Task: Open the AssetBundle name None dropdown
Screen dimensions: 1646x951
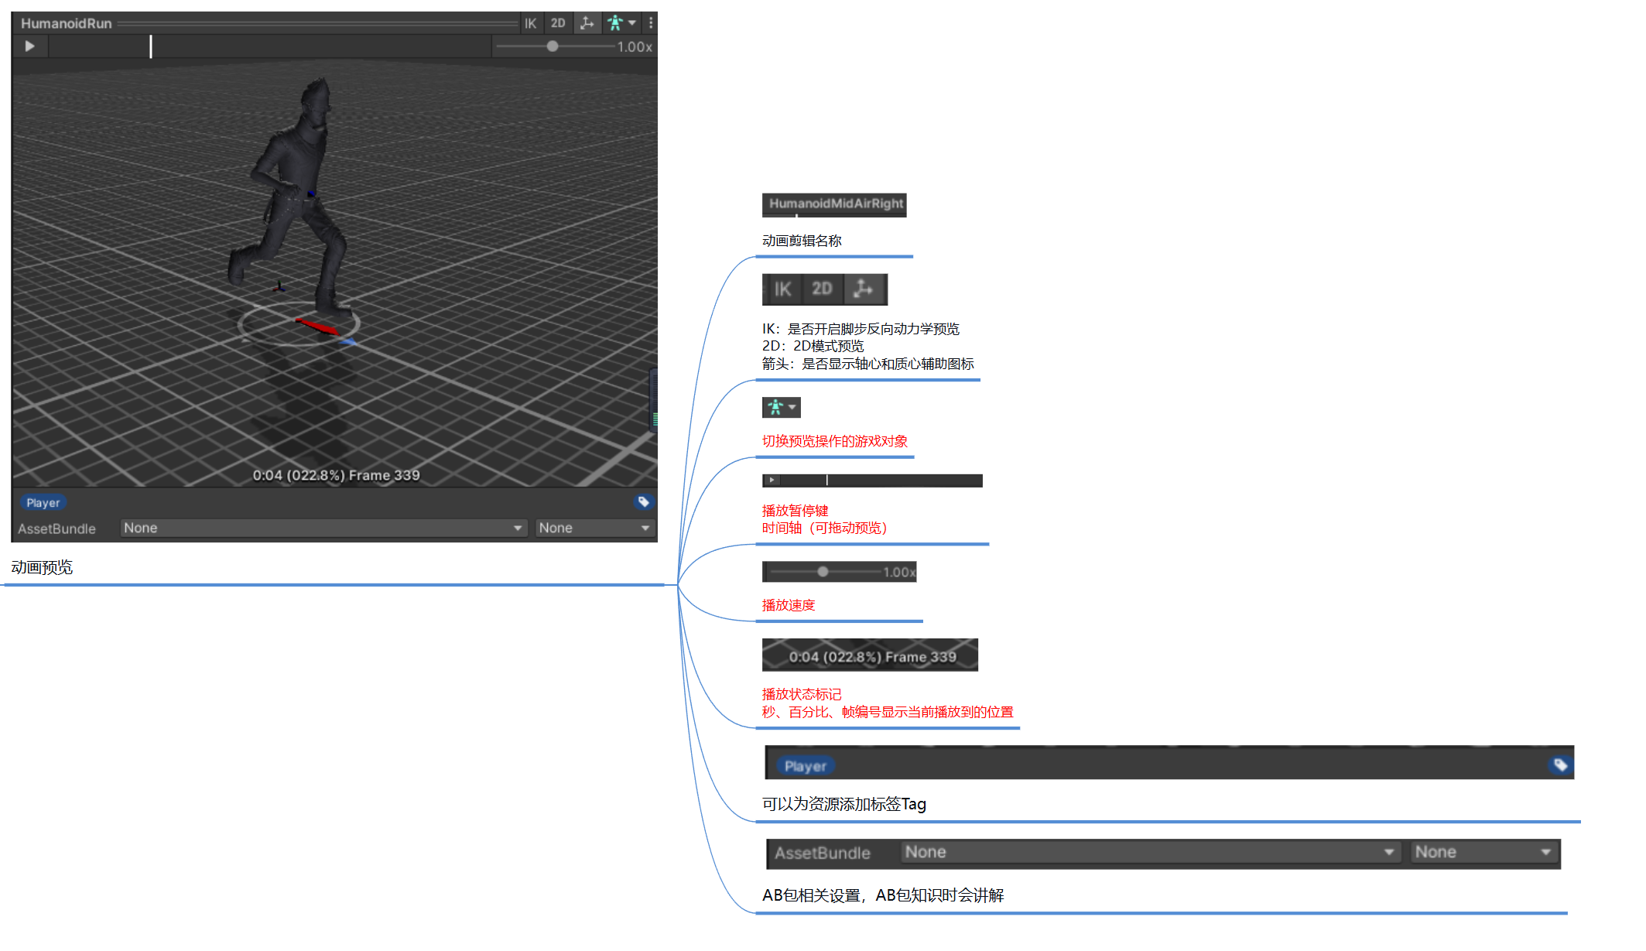Action: (323, 528)
